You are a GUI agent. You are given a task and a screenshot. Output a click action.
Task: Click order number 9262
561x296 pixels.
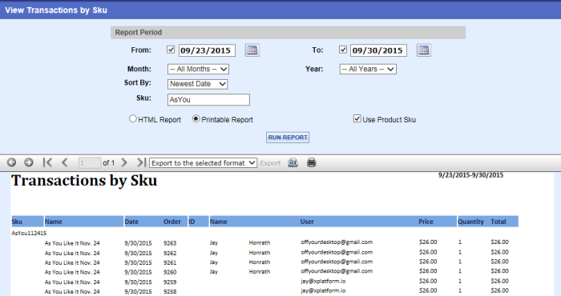point(170,253)
